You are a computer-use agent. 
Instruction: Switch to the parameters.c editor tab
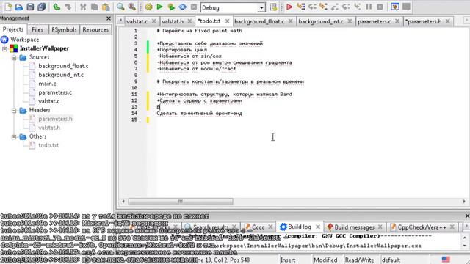click(375, 21)
